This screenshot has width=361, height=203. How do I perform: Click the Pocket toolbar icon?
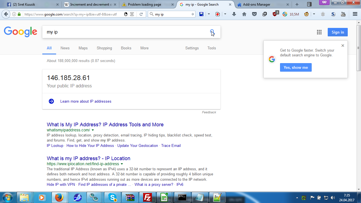point(254,14)
